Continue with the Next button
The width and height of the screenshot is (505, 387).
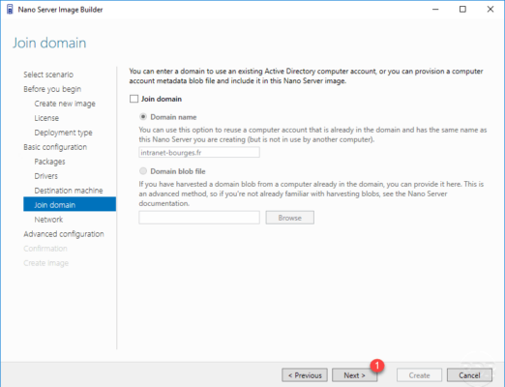(x=354, y=375)
